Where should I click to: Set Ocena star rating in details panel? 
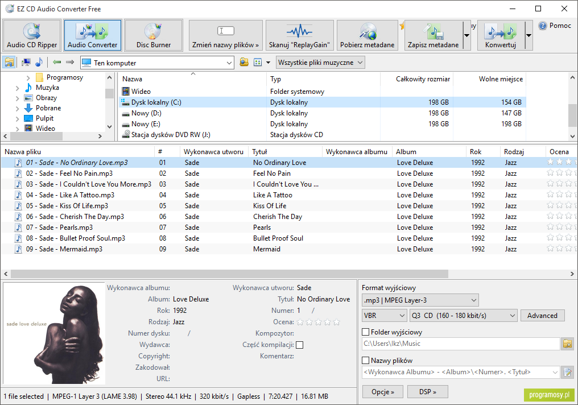point(319,322)
